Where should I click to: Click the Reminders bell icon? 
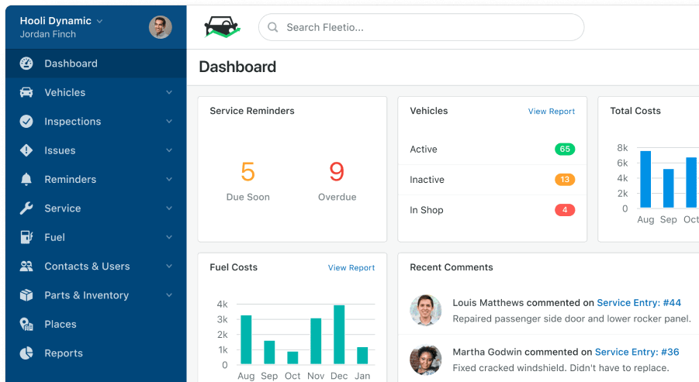26,179
